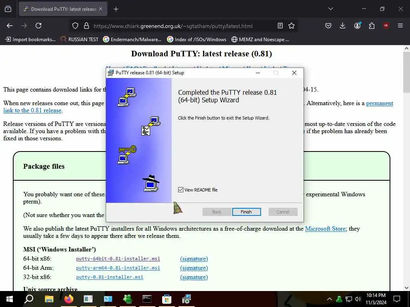Image resolution: width=410 pixels, height=307 pixels.
Task: Open Windows taskbar search
Action: 29,299
